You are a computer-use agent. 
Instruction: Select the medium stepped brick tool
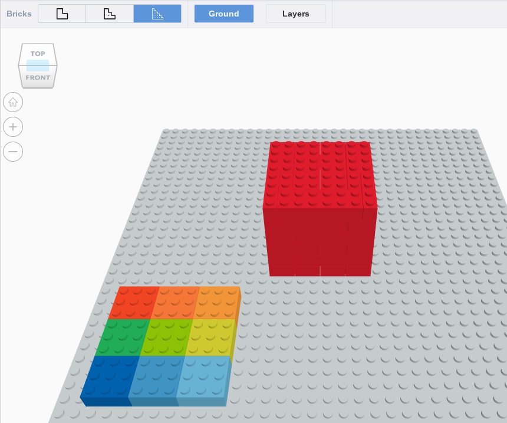point(109,13)
